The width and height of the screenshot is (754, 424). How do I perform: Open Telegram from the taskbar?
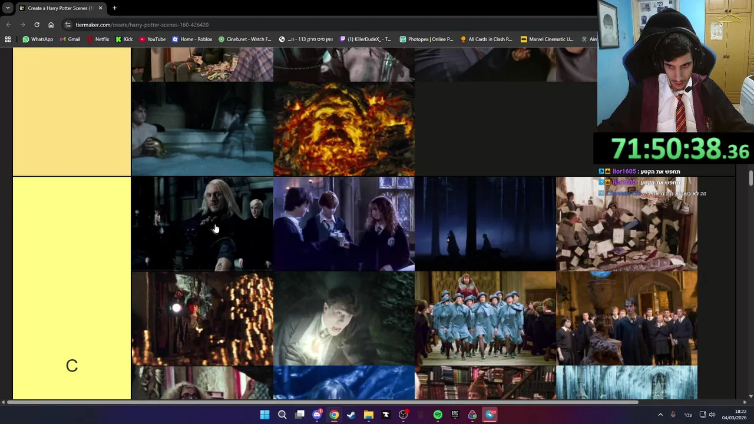coord(490,415)
